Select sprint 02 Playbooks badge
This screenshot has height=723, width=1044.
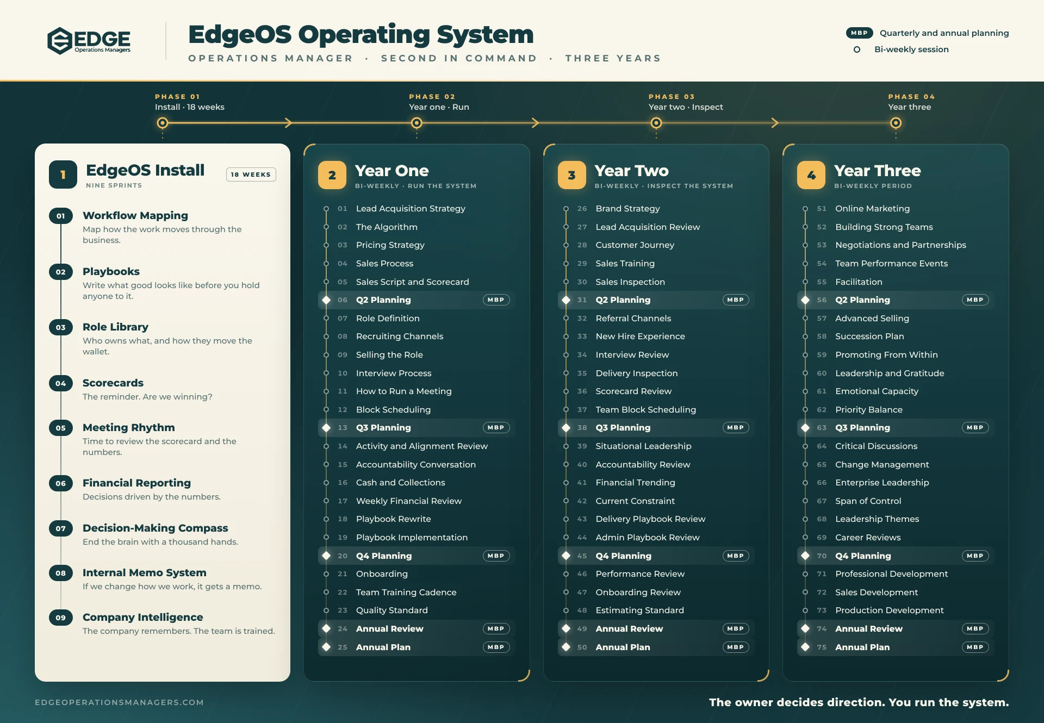click(x=61, y=272)
